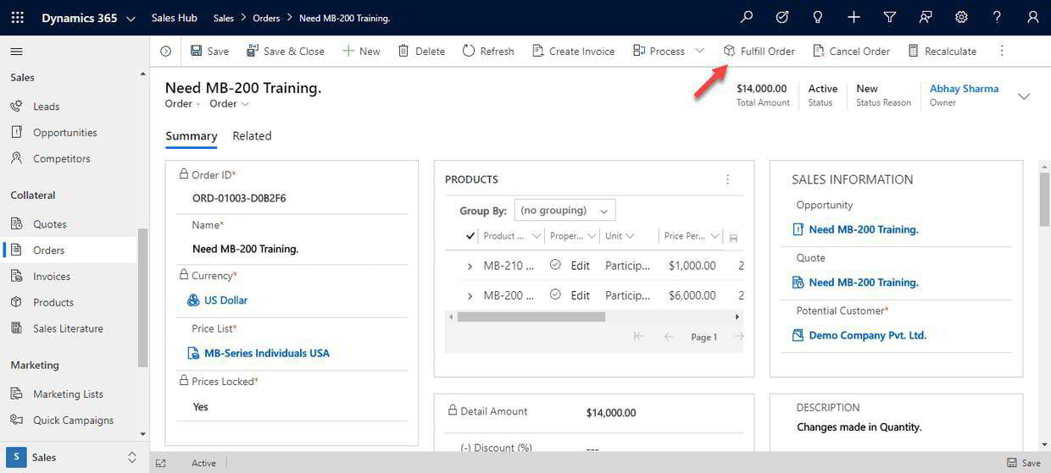Open the app launcher waffle icon

click(18, 18)
